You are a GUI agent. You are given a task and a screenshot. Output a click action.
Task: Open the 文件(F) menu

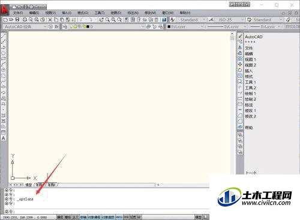(18, 13)
